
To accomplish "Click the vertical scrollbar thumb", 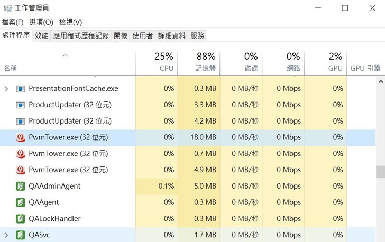I will (x=380, y=172).
